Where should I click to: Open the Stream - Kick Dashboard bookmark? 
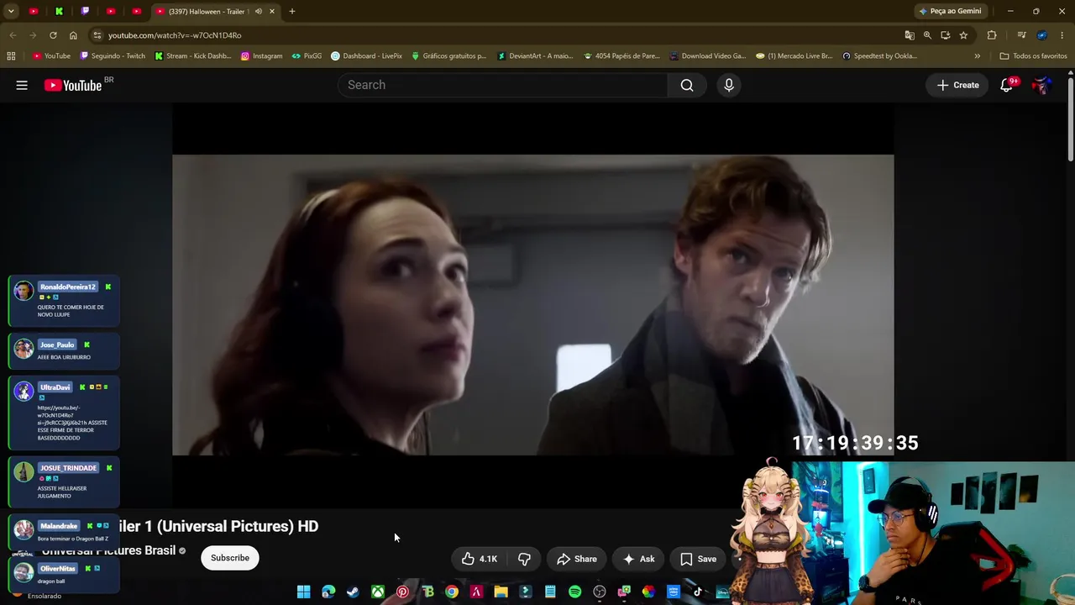tap(193, 56)
